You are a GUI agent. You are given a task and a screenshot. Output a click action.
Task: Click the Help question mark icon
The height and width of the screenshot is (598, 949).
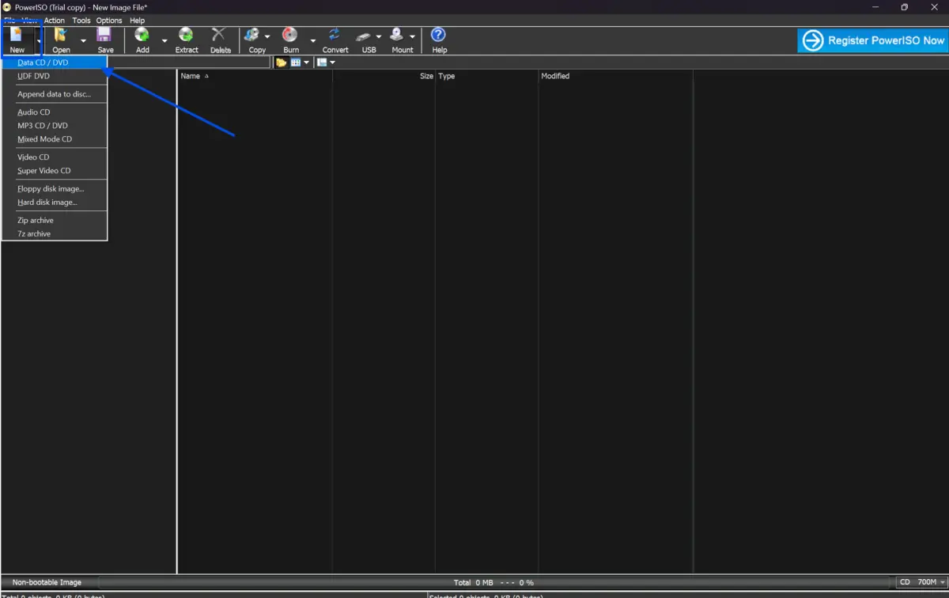tap(438, 35)
